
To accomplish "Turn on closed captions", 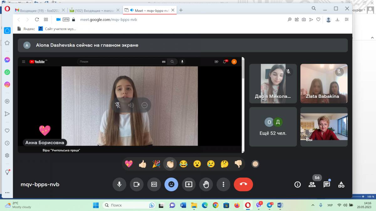I will (x=154, y=184).
